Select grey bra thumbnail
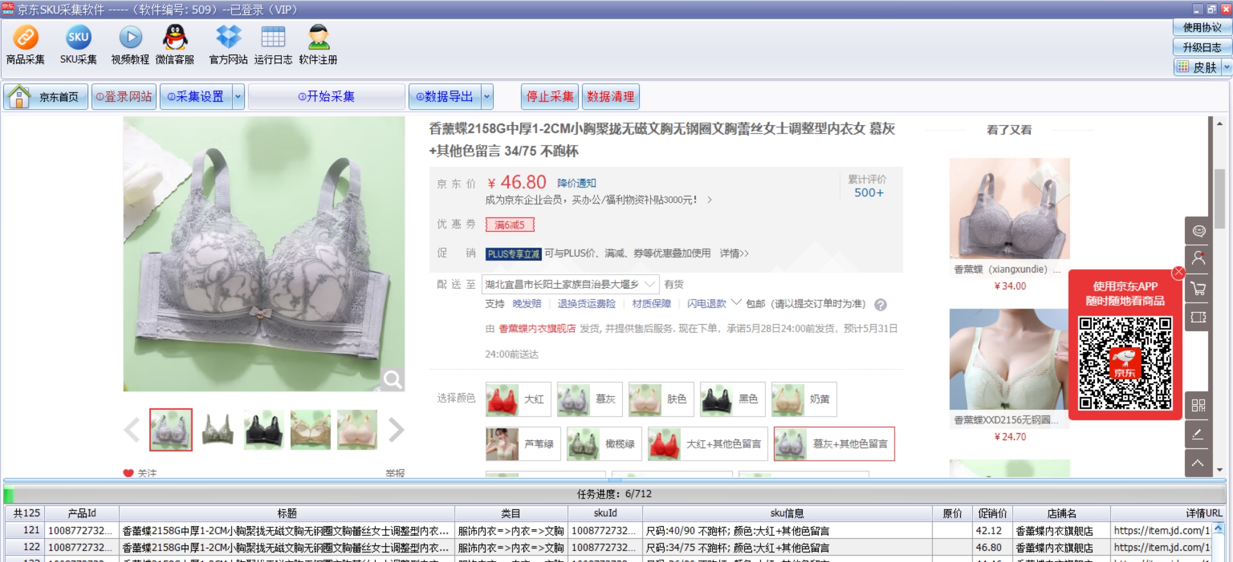The image size is (1233, 562). pyautogui.click(x=171, y=430)
